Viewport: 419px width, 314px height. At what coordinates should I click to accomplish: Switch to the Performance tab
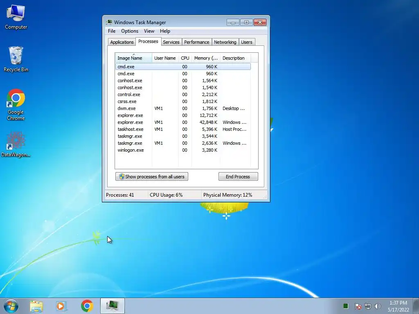point(197,42)
